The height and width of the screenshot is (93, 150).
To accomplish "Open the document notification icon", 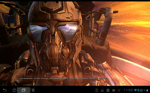I will point(108,90).
